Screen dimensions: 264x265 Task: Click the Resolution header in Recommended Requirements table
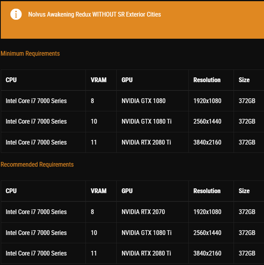(207, 191)
